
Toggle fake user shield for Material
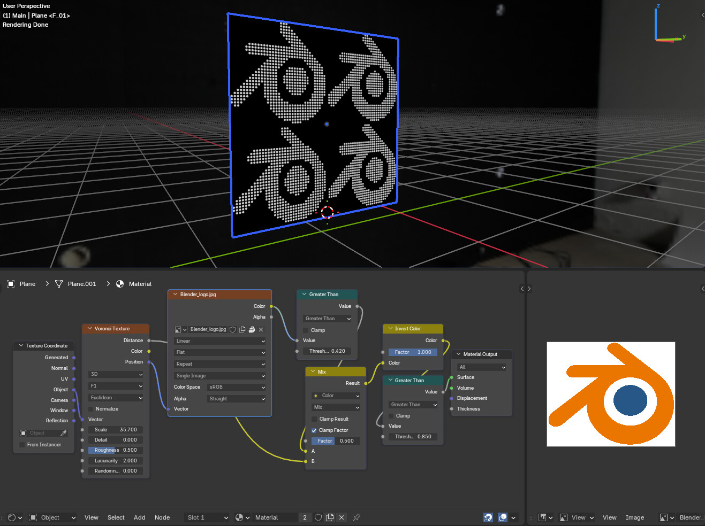point(318,517)
